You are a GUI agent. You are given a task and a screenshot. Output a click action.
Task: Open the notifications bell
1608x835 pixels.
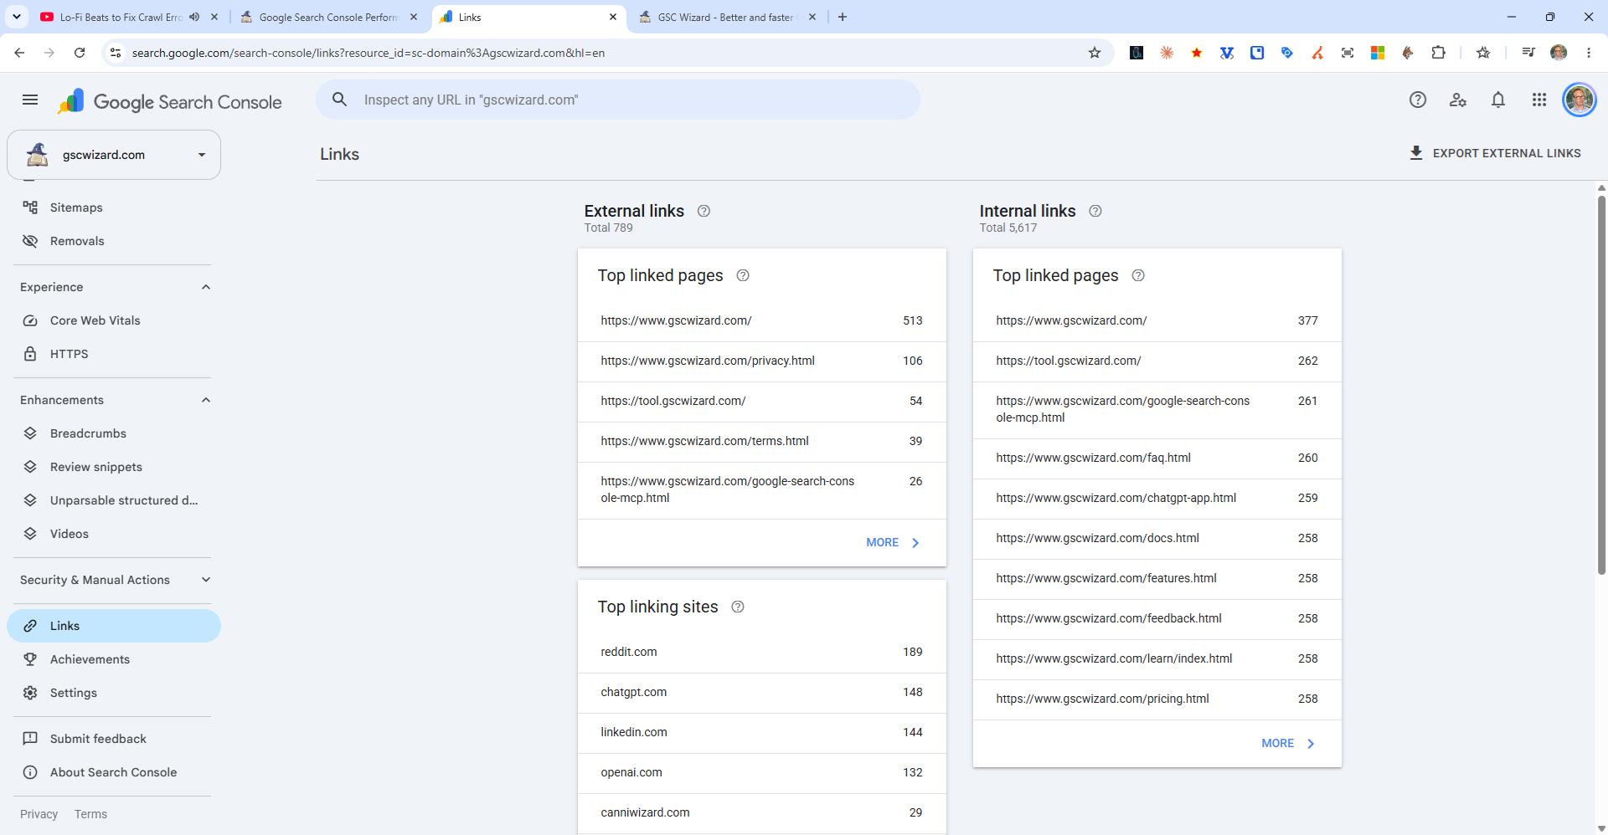point(1498,100)
